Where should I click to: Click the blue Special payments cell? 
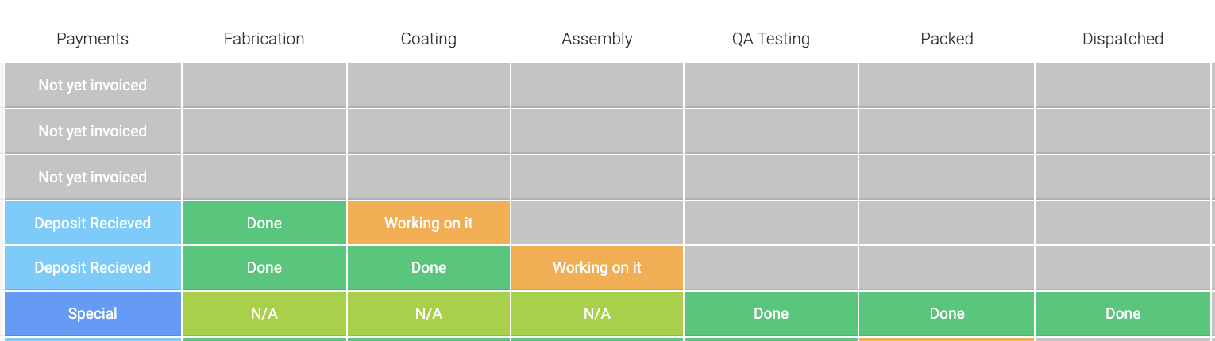pyautogui.click(x=93, y=314)
